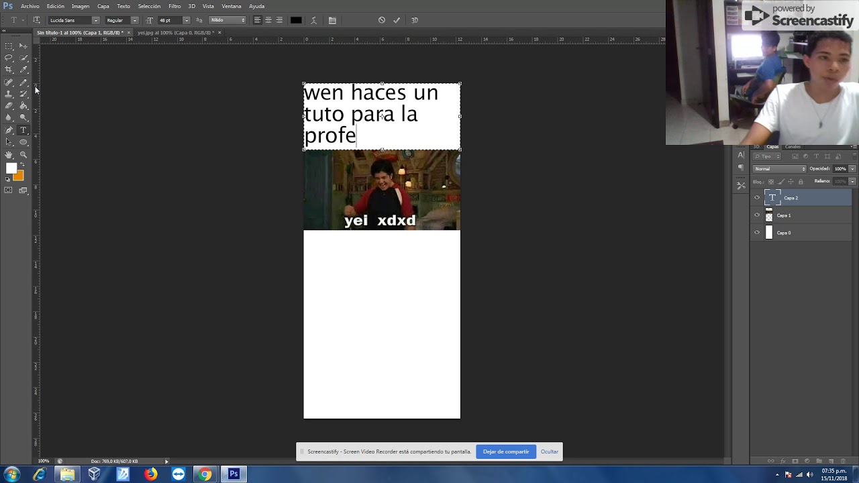This screenshot has width=859, height=483.
Task: Select the Blur tool
Action: point(9,118)
